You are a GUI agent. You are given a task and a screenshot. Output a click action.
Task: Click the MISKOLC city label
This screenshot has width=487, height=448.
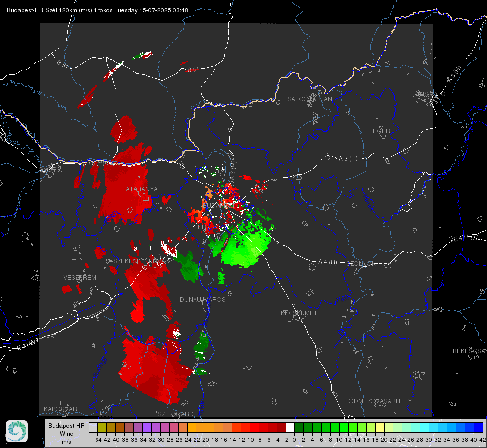tap(431, 94)
